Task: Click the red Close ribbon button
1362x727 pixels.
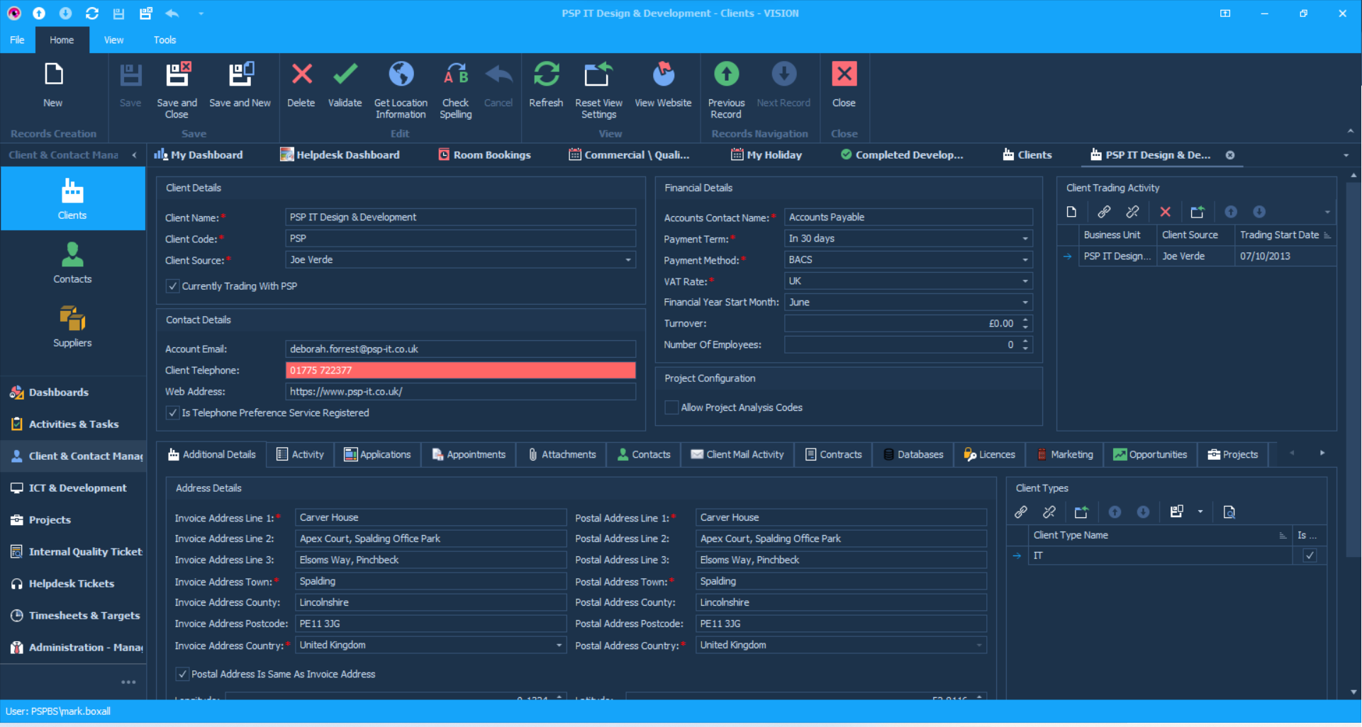Action: click(x=844, y=74)
